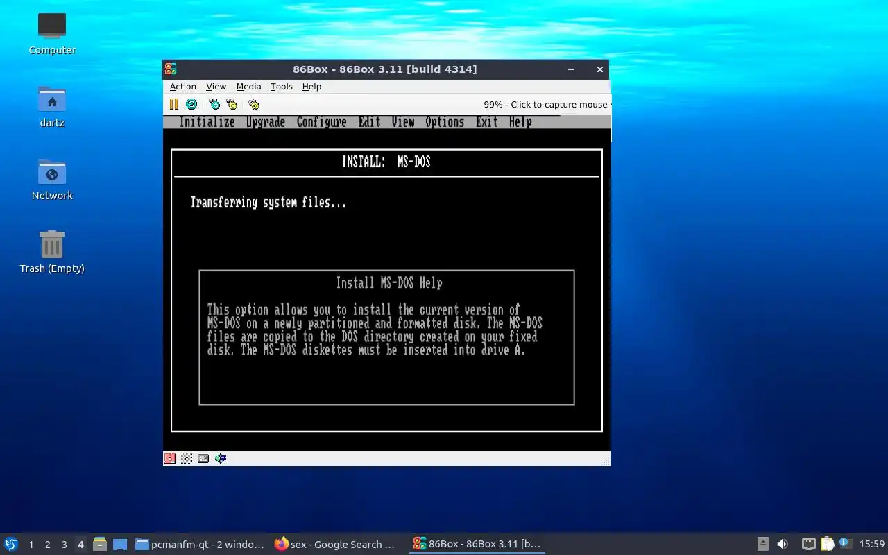The height and width of the screenshot is (555, 888).
Task: Click the active red floppy drive status icon
Action: click(x=170, y=459)
